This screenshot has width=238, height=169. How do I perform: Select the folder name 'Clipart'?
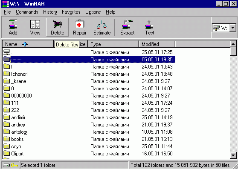(17, 154)
